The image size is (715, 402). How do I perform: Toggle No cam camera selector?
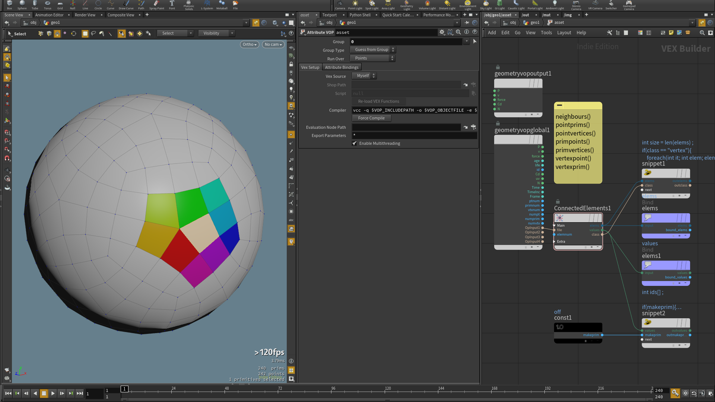pyautogui.click(x=272, y=44)
